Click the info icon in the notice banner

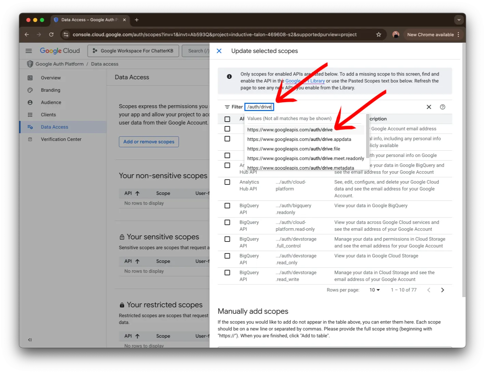[x=229, y=77]
